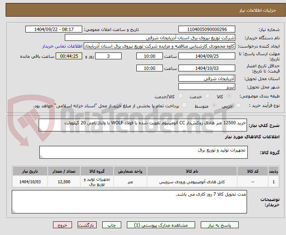
Task: Click the 'نام کالا' column header
Action: (x=192, y=171)
